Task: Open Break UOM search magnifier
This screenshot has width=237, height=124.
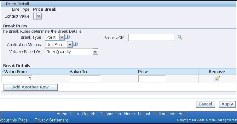Action: pos(180,37)
